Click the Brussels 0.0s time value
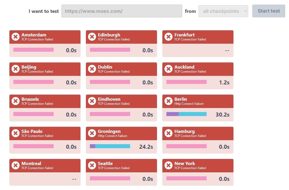The image size is (289, 190). point(71,114)
